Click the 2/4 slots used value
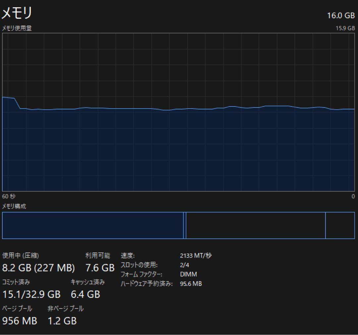The image size is (358, 335). [x=185, y=265]
